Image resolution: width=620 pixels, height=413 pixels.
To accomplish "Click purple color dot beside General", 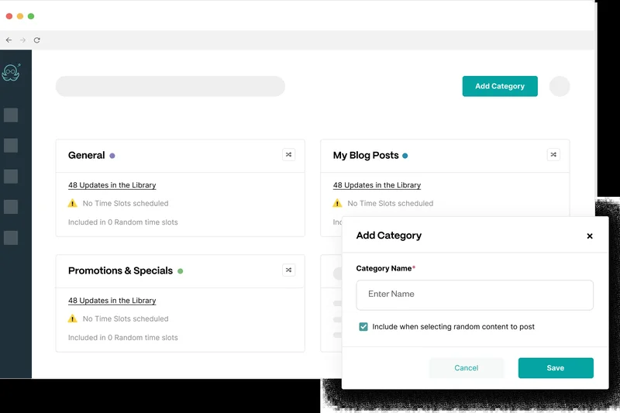I will 112,156.
